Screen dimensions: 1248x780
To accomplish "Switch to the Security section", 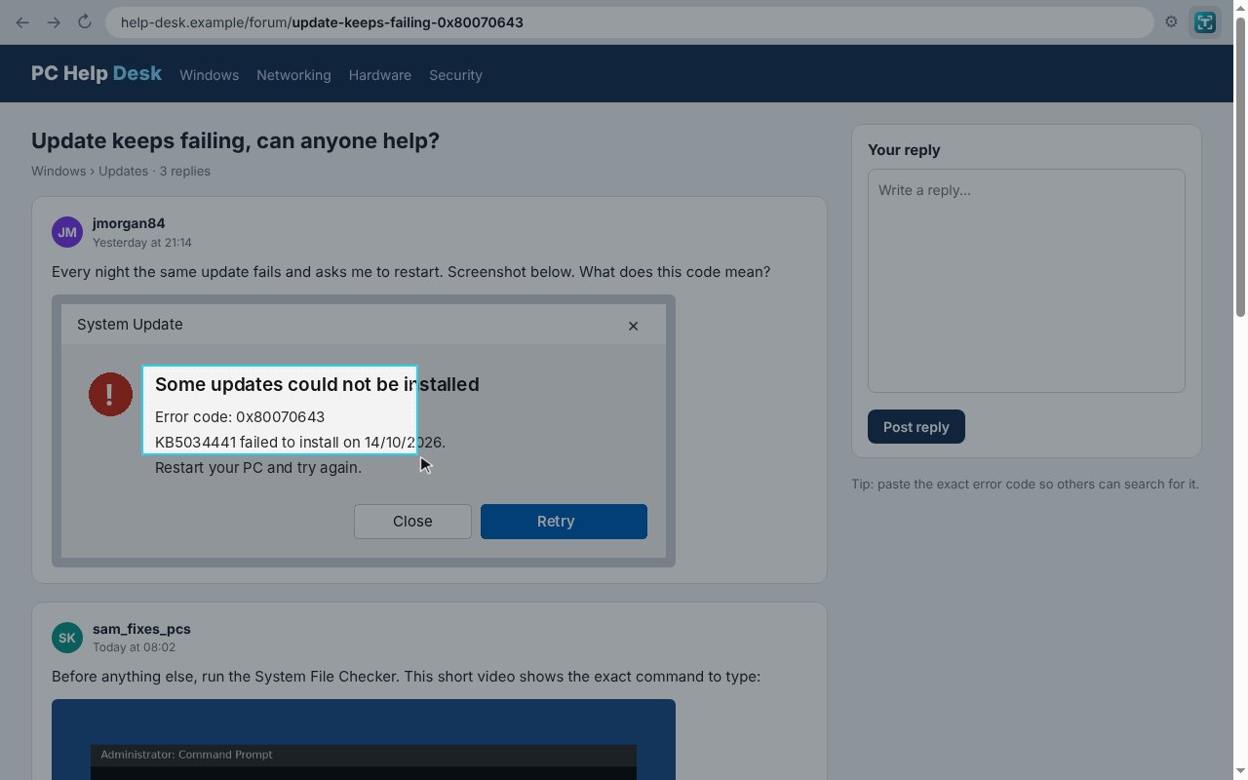I will coord(455,75).
